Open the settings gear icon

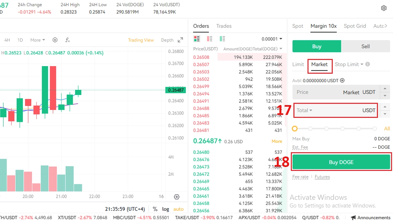(x=384, y=8)
